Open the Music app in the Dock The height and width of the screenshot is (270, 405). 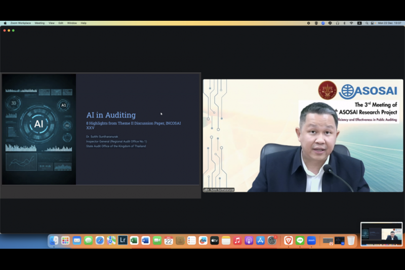point(237,241)
